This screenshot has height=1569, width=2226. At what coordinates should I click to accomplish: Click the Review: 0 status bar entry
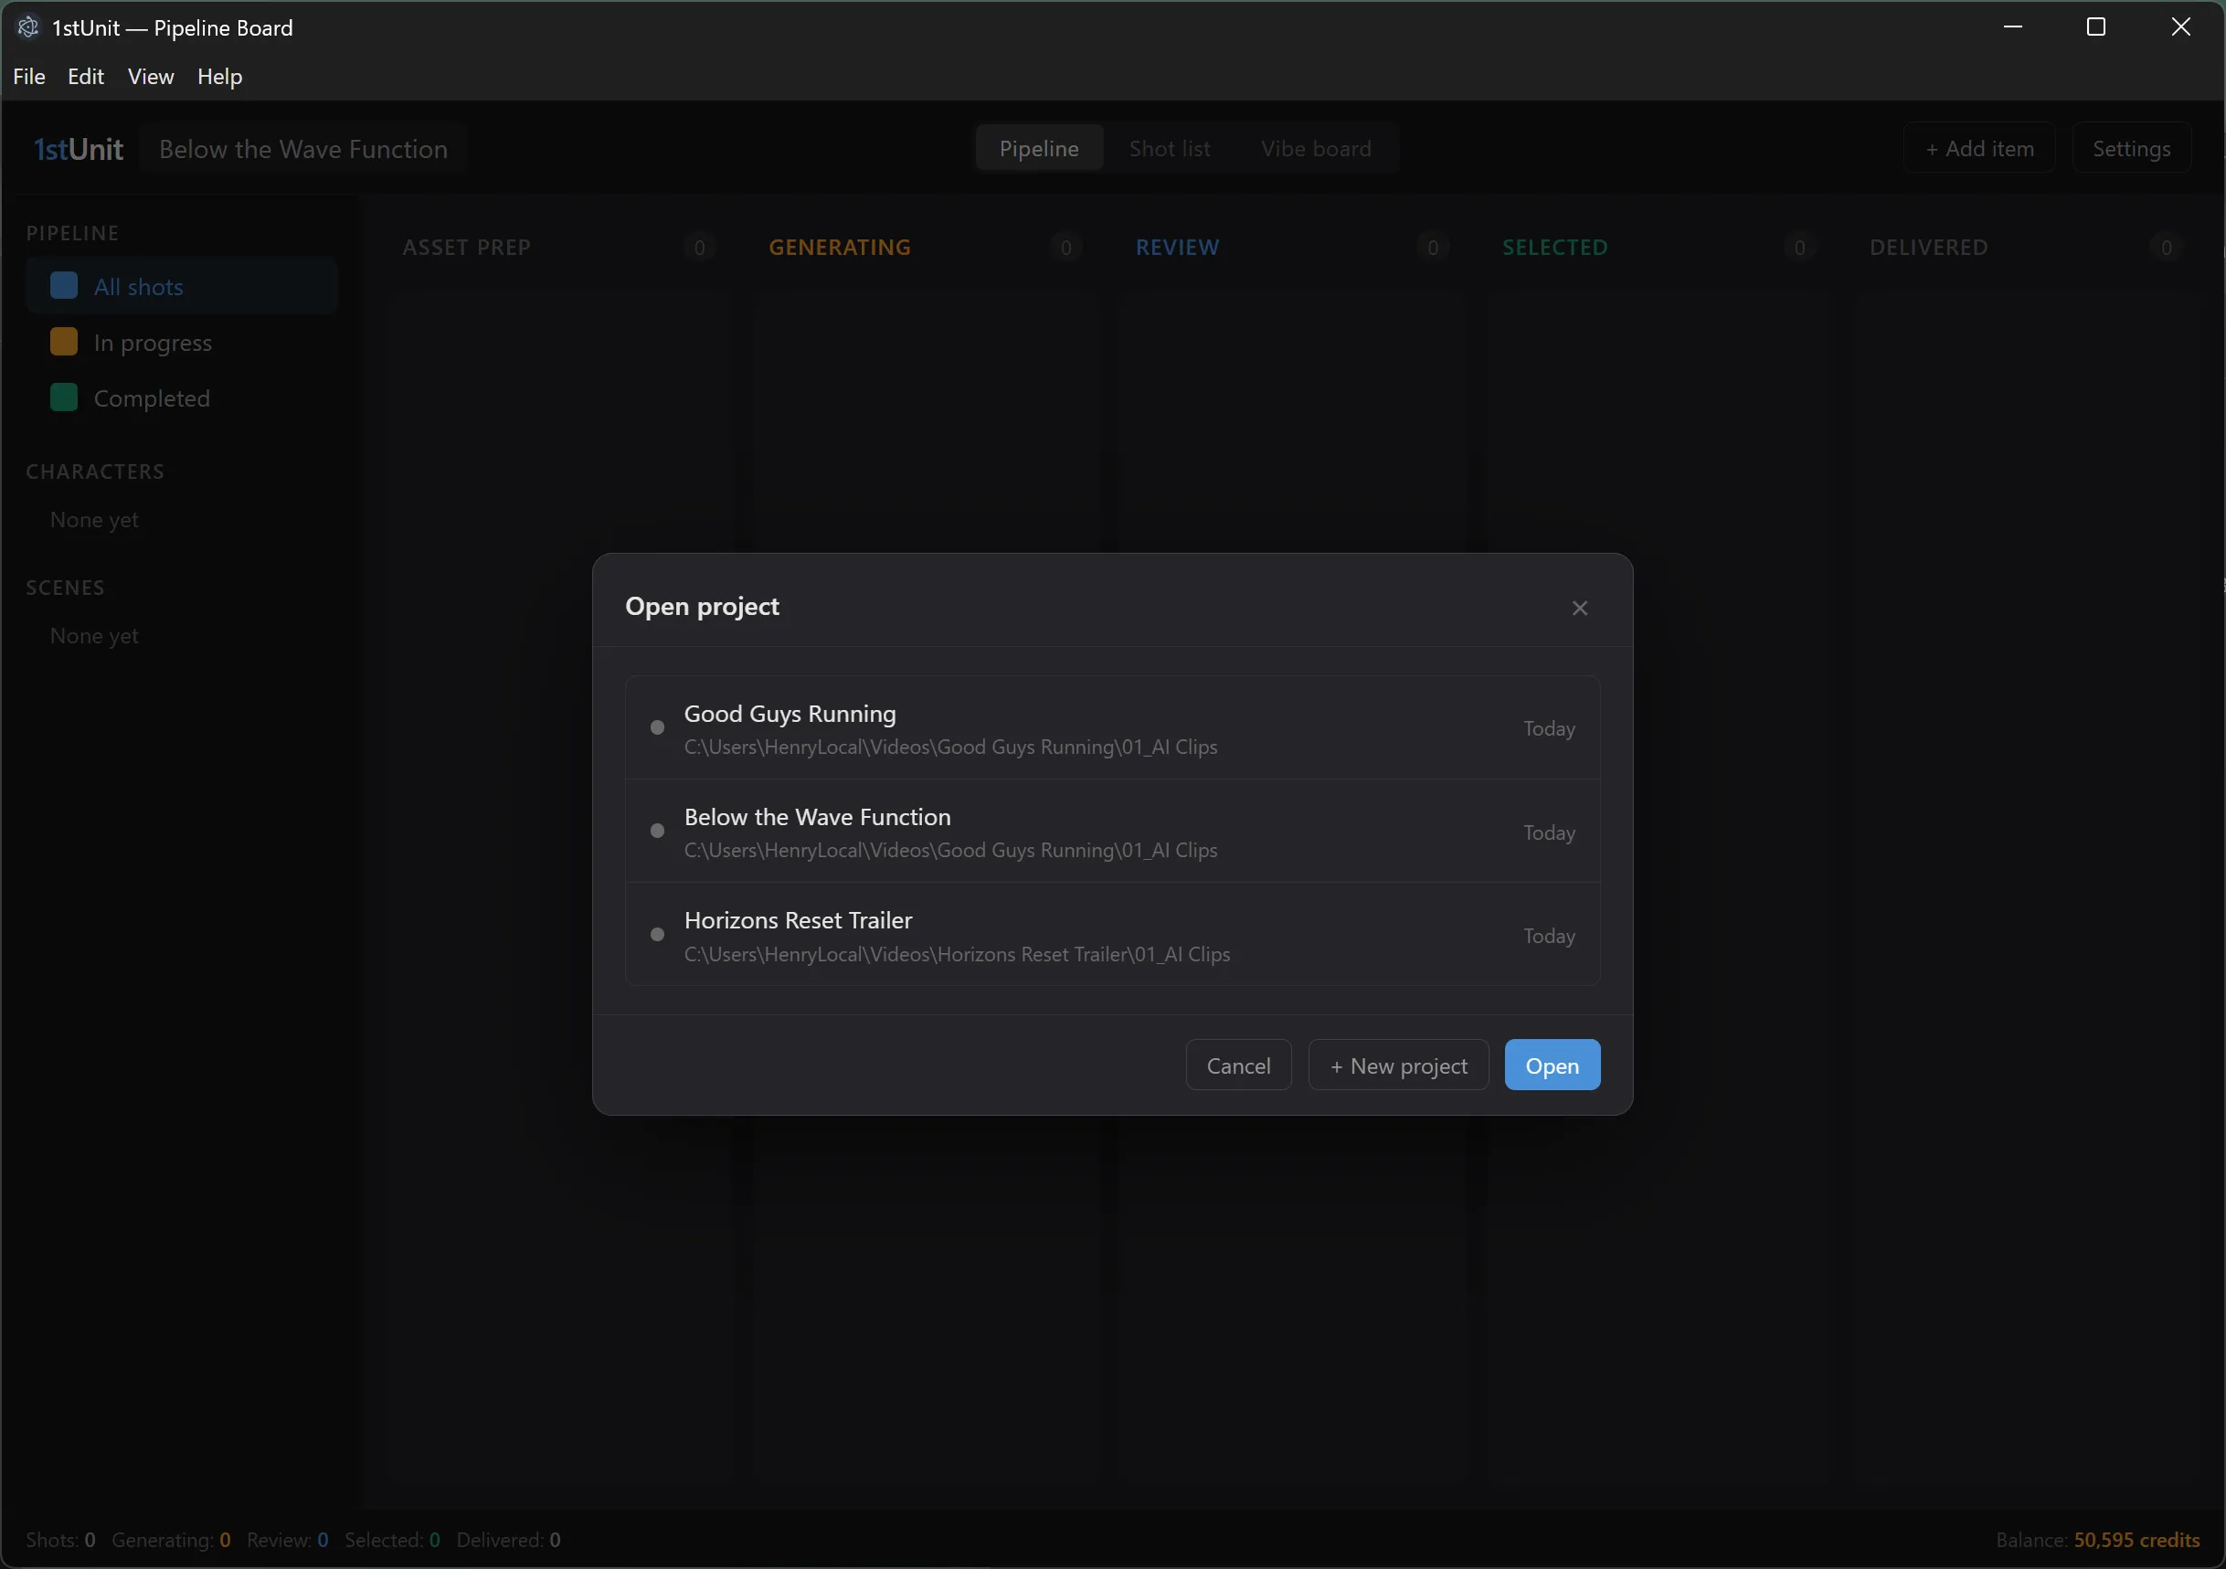pos(287,1540)
